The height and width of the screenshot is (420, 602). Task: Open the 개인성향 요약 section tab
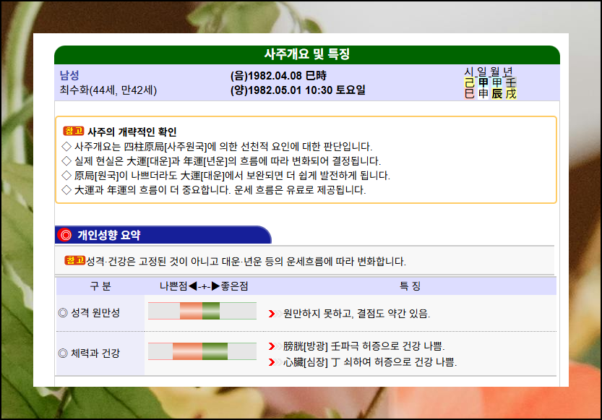pos(163,235)
